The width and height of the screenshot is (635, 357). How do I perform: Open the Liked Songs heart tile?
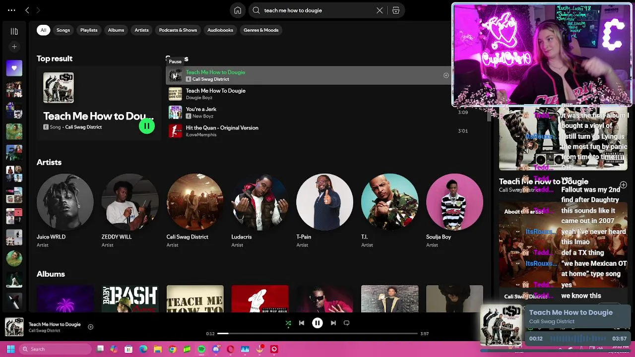14,68
